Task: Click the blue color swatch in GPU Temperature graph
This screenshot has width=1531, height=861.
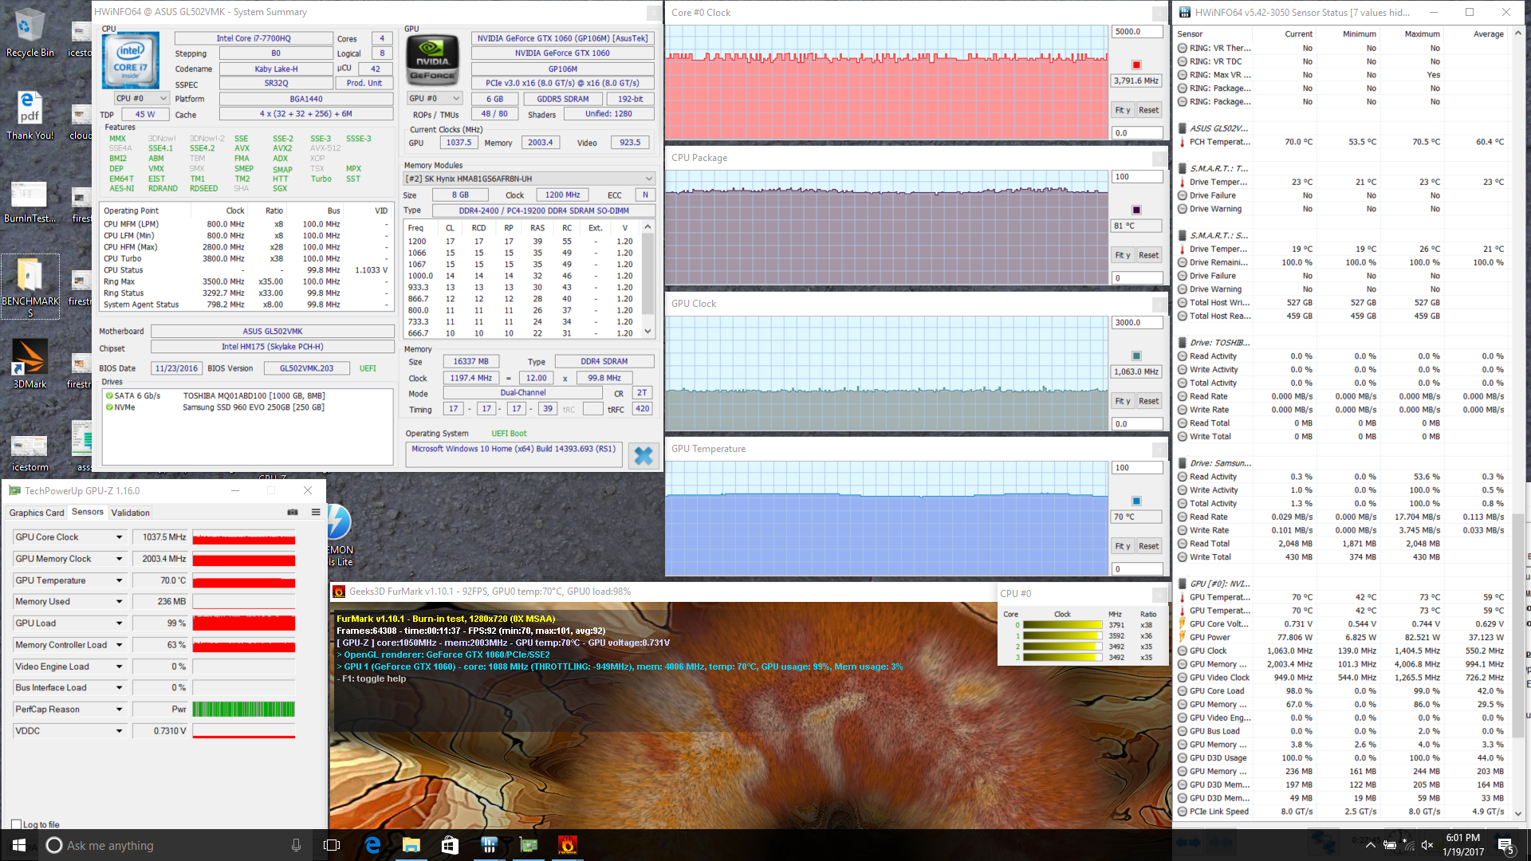Action: tap(1136, 501)
